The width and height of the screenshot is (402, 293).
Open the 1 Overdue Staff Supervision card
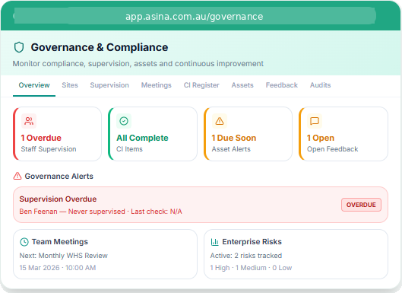[x=58, y=134]
